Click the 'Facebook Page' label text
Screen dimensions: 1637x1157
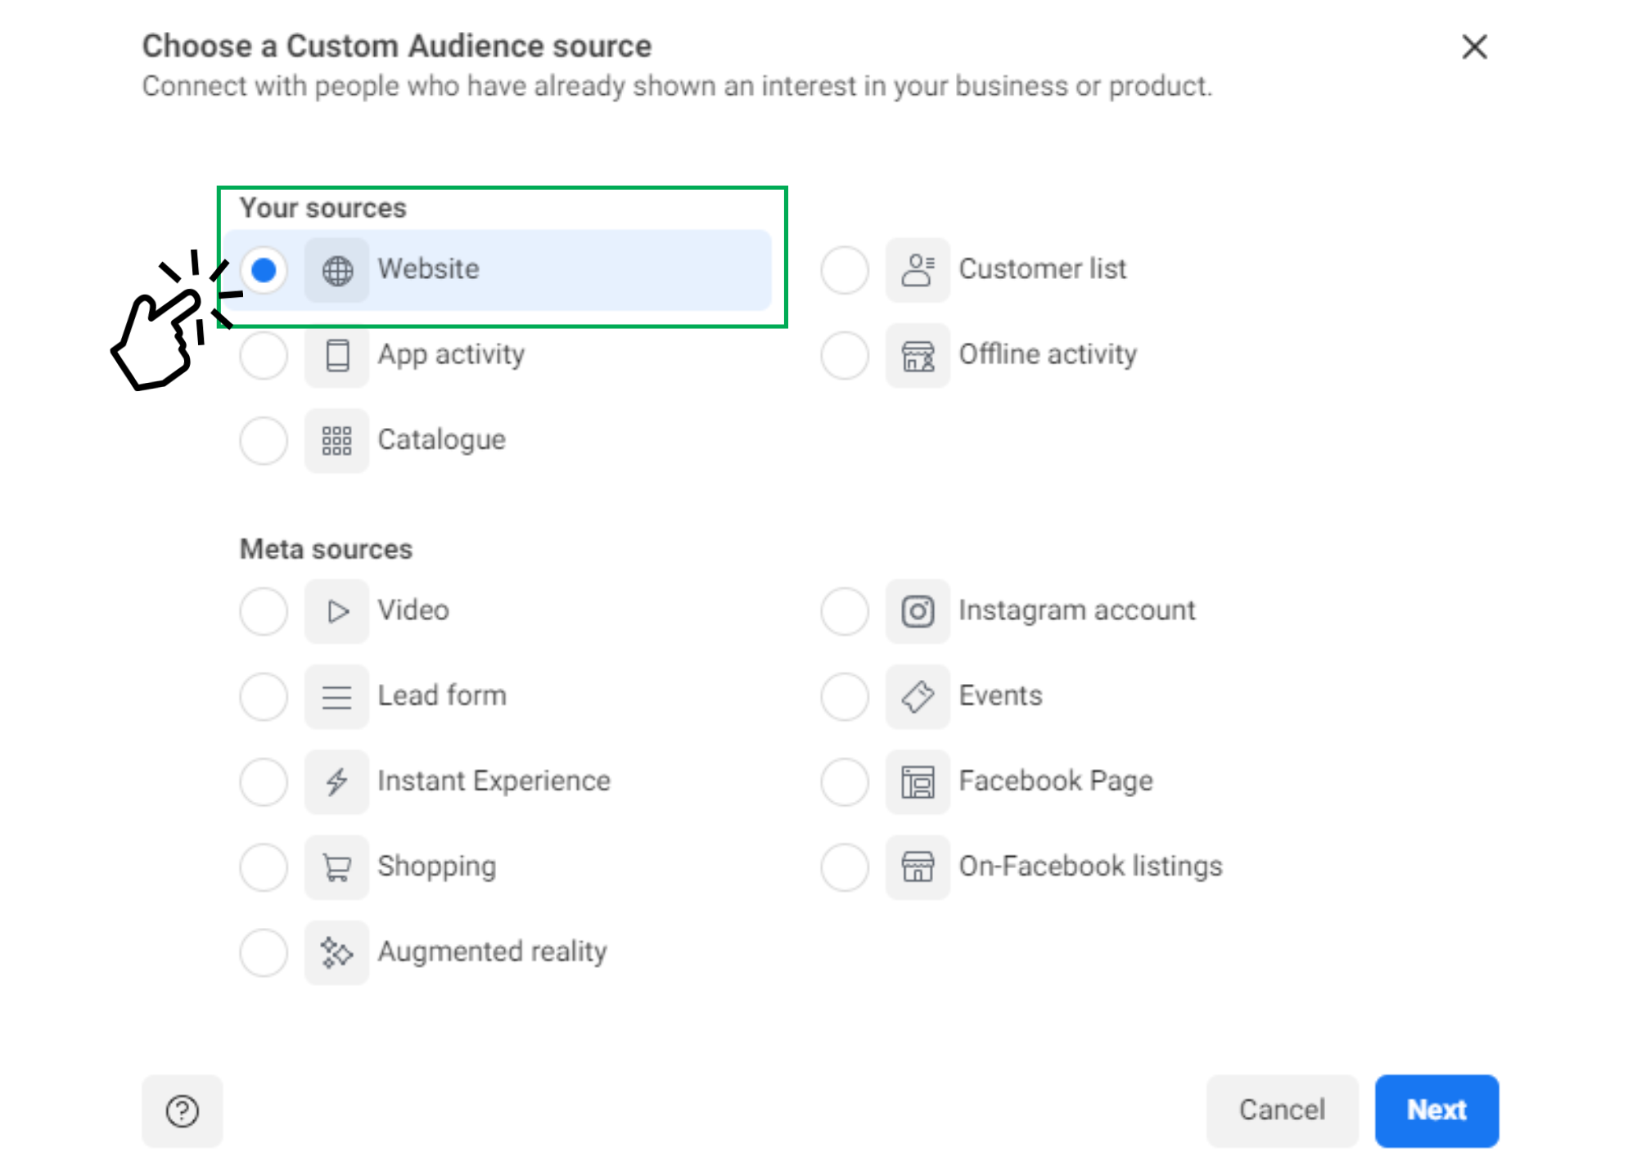(x=1056, y=781)
